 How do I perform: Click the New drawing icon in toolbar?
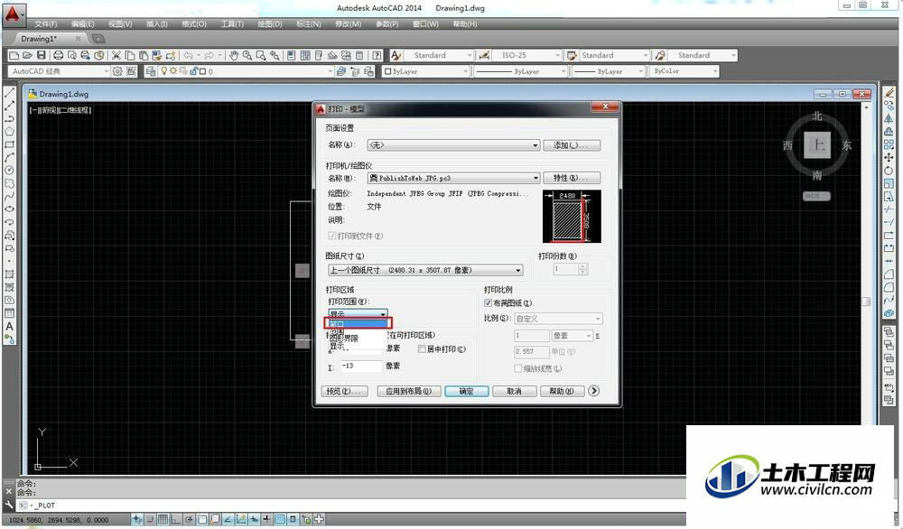click(14, 55)
